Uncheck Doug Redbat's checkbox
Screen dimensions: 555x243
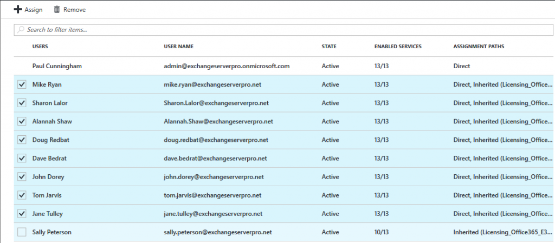[22, 140]
